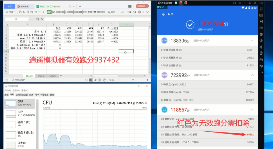Expand quick access toolbar customize arrow
Screen dimensions: 273x149
coord(43,12)
